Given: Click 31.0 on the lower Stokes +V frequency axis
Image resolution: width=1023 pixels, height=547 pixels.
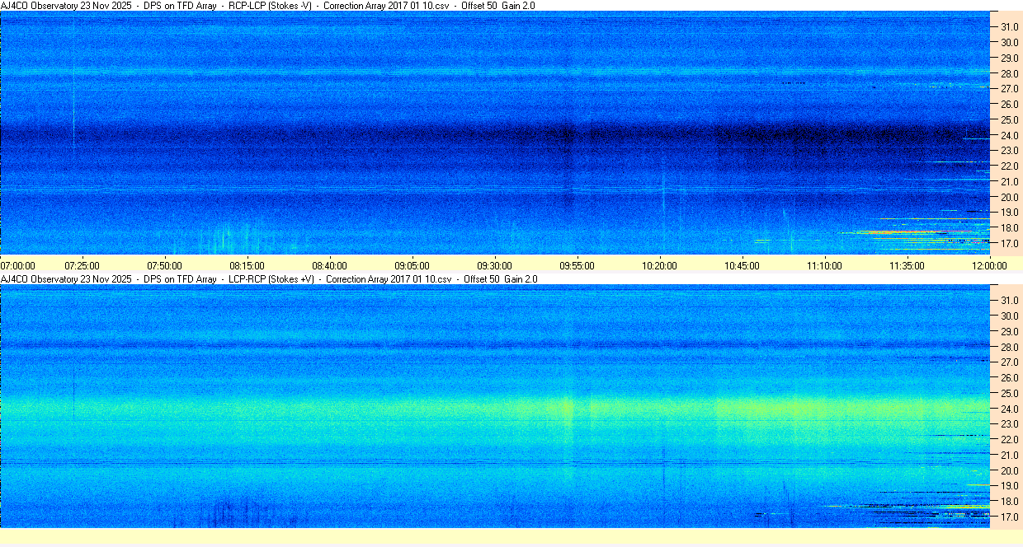Looking at the screenshot, I should pyautogui.click(x=1010, y=300).
